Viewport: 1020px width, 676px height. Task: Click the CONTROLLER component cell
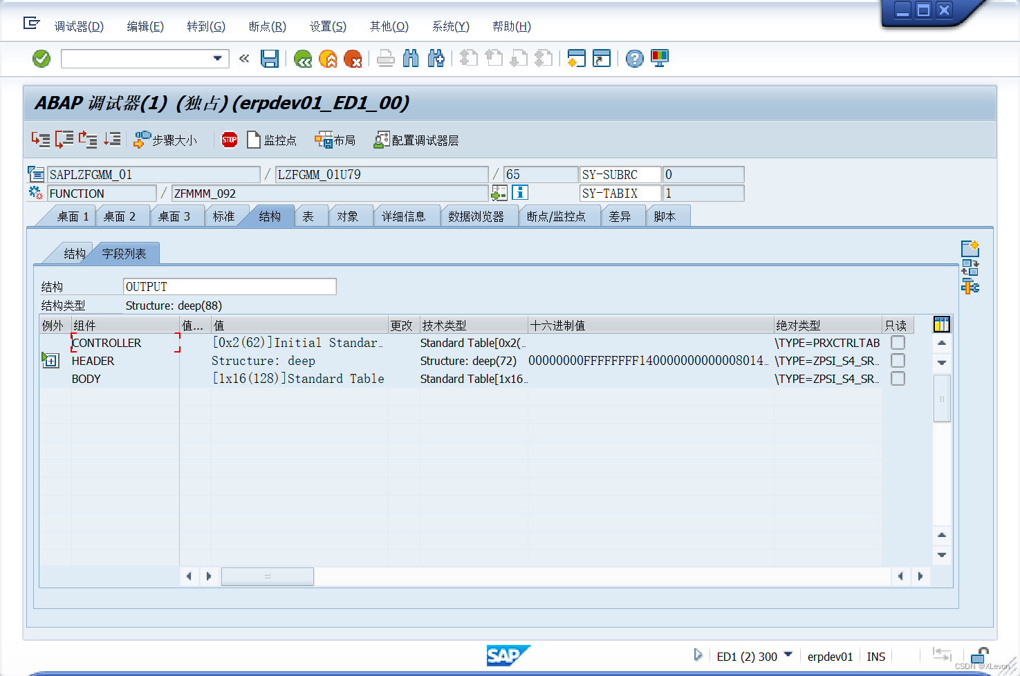tap(125, 343)
